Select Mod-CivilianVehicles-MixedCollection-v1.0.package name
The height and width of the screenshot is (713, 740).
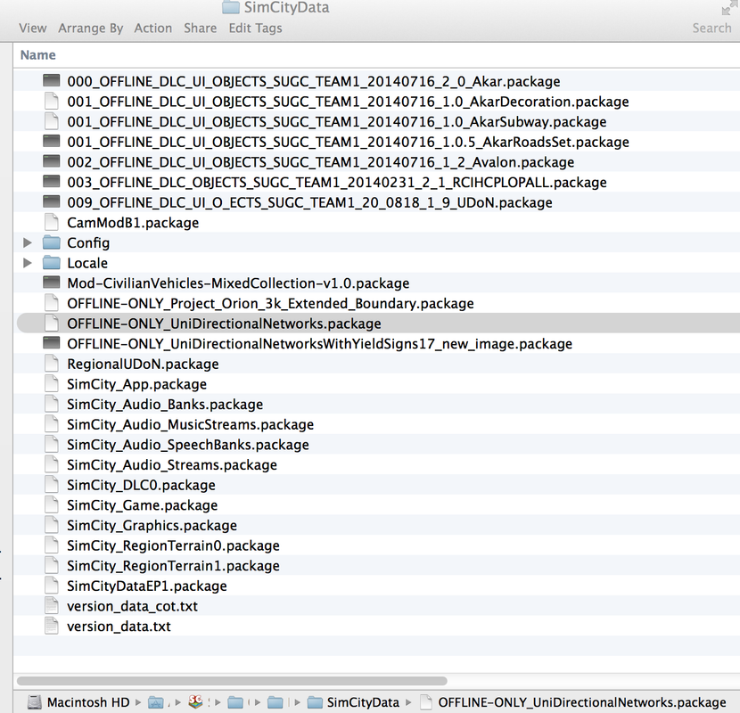[238, 283]
